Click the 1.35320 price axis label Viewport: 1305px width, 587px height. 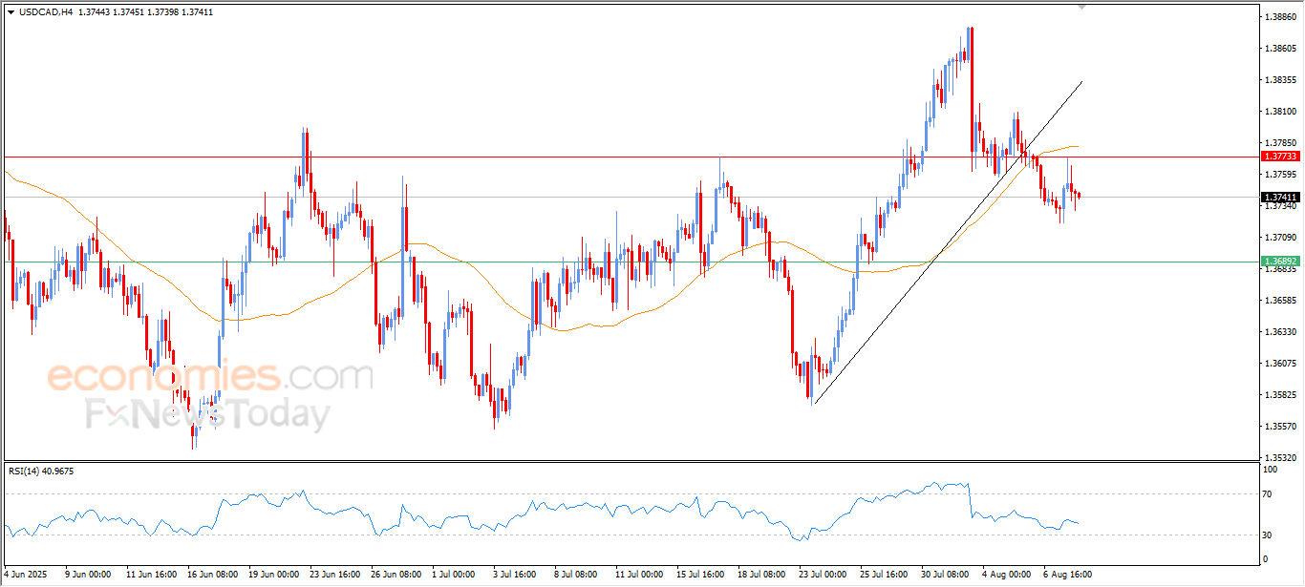[x=1280, y=458]
